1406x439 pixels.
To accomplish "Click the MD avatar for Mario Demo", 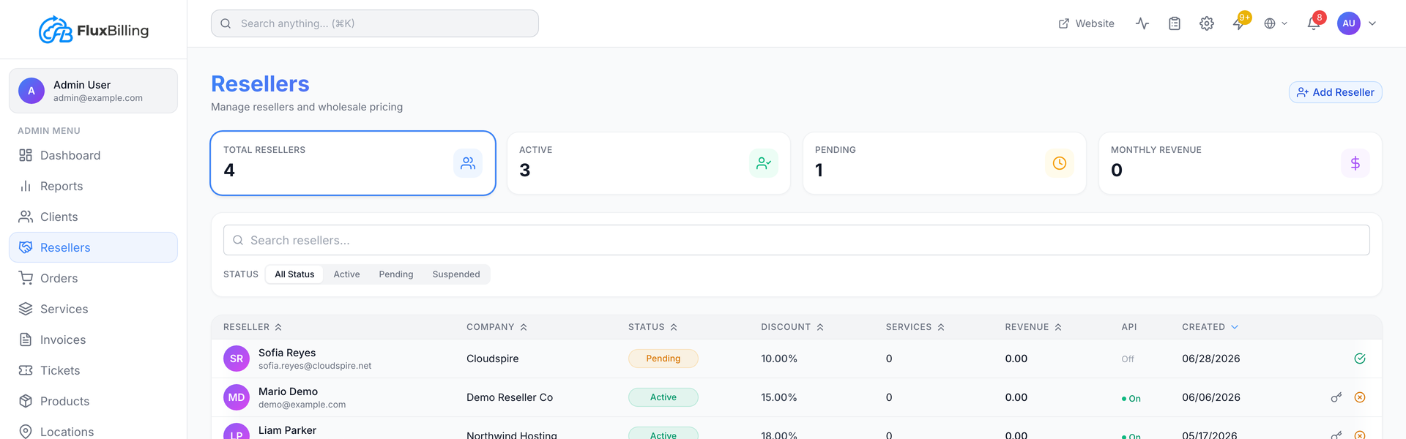I will tap(237, 397).
